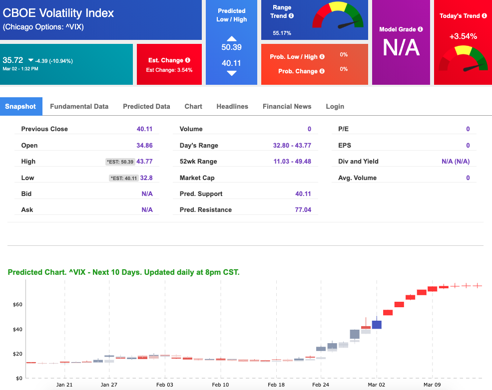The width and height of the screenshot is (492, 390).
Task: Click the P/E label
Action: click(x=343, y=129)
